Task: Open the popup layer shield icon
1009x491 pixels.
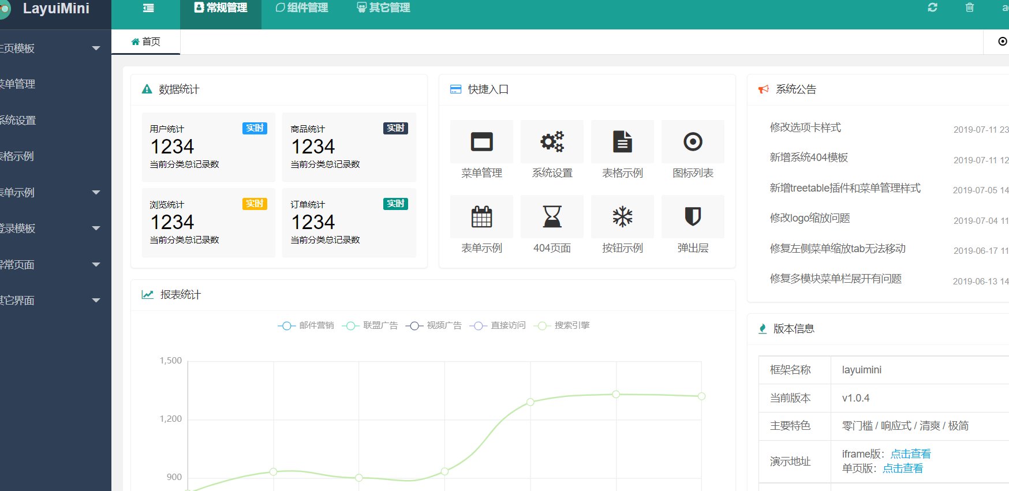Action: pos(693,217)
